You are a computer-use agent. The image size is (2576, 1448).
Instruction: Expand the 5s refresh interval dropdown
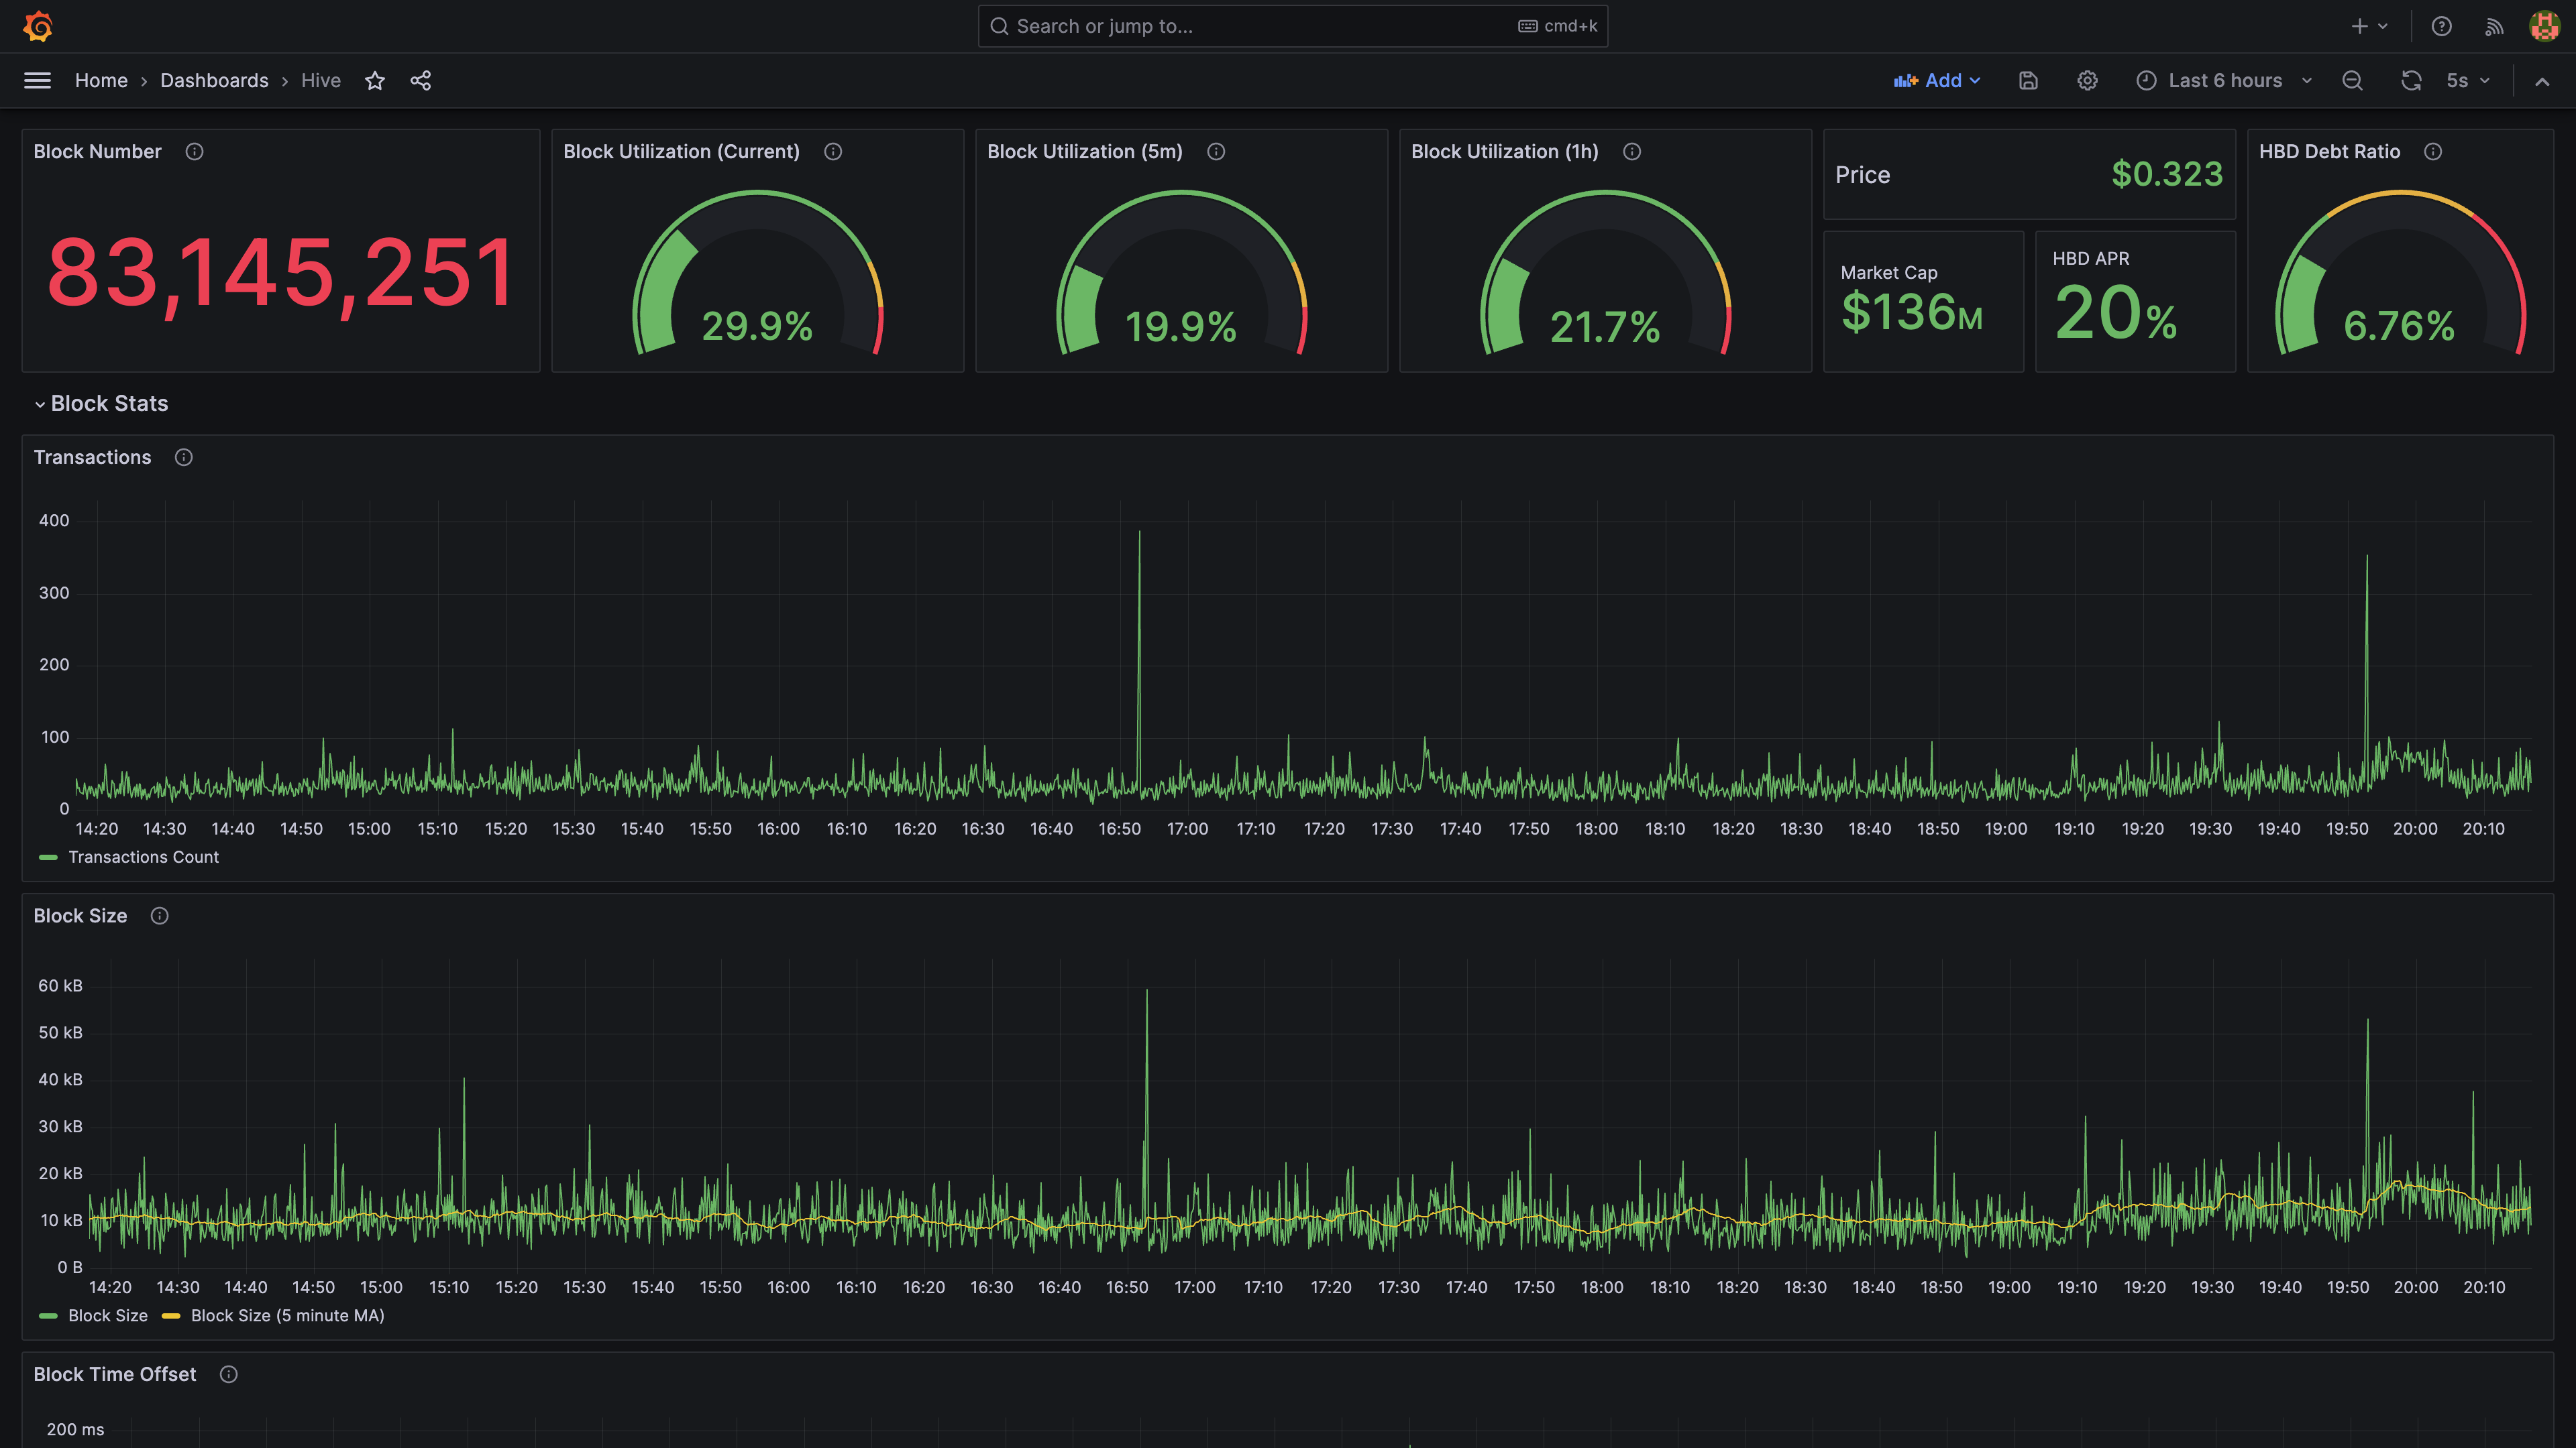click(2468, 81)
